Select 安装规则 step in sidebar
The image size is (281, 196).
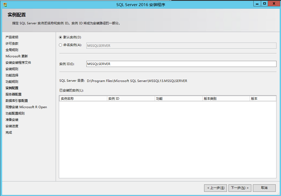(x=12, y=69)
